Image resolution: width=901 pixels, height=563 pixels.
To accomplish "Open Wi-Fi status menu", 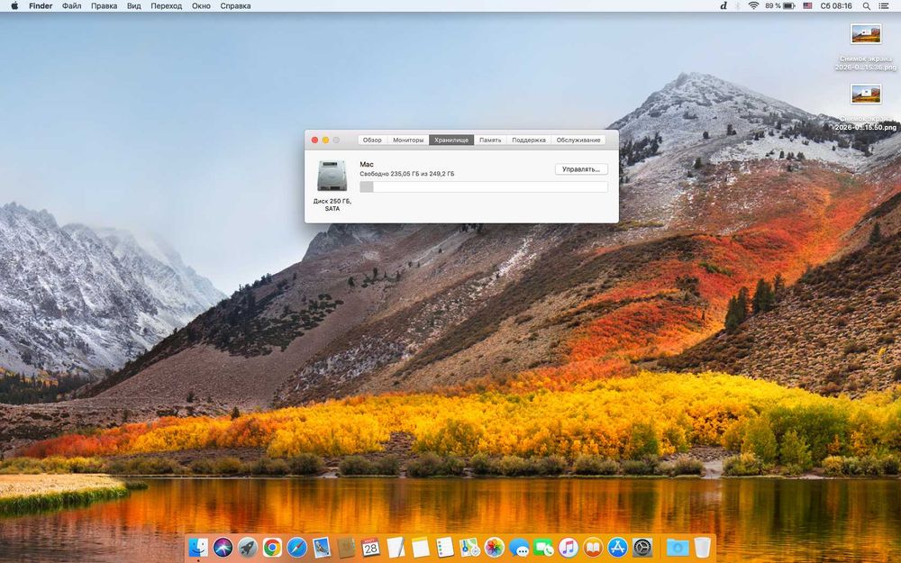I will pyautogui.click(x=753, y=5).
